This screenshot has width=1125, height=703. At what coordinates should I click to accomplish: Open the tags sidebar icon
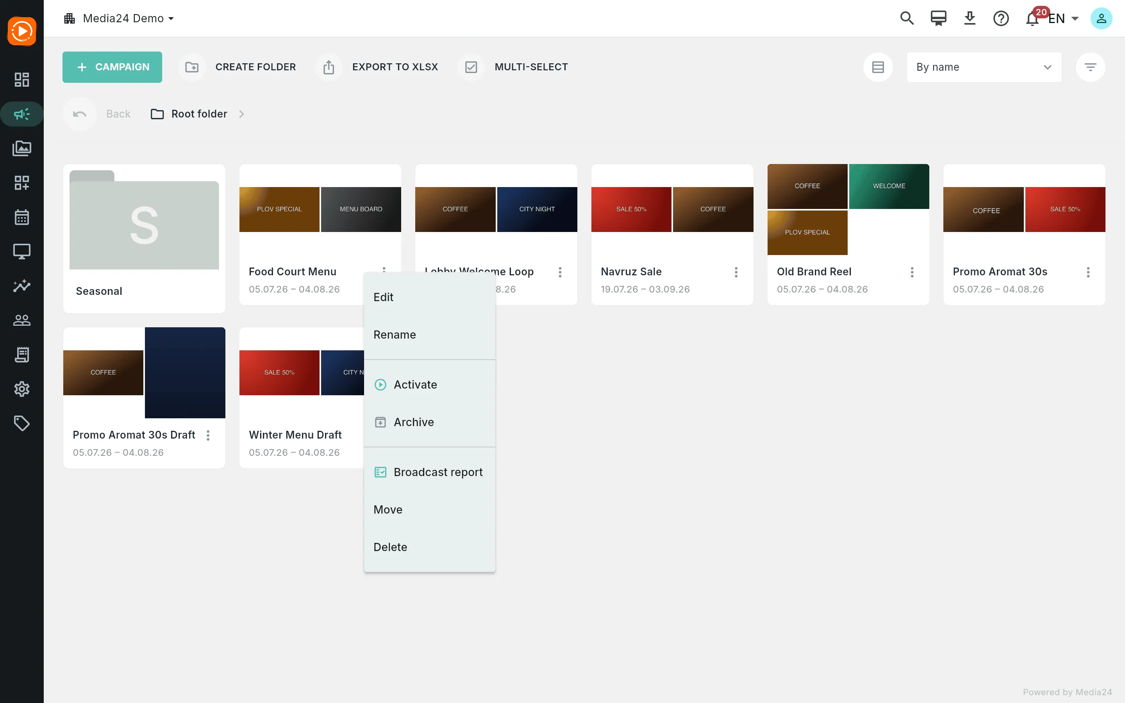(x=22, y=423)
